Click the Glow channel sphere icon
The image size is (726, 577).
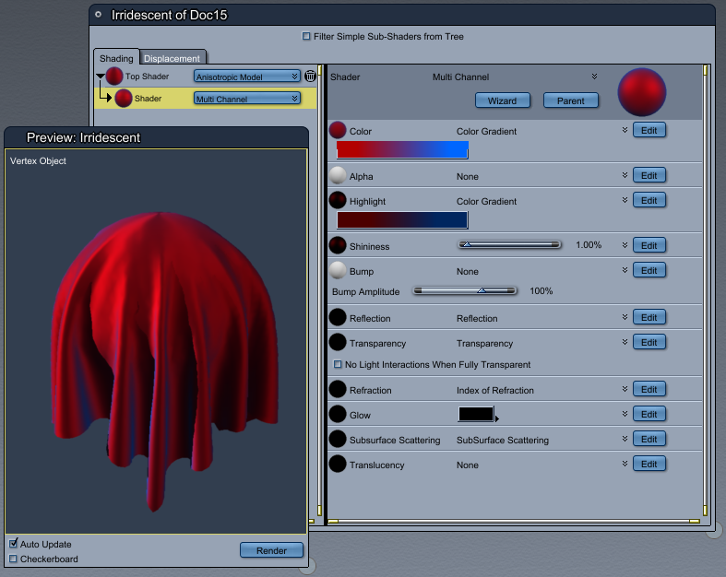338,414
